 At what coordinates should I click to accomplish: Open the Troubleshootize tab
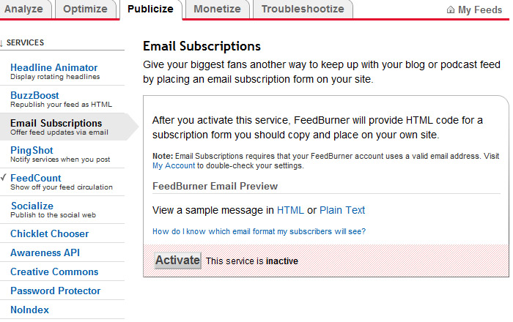(303, 9)
